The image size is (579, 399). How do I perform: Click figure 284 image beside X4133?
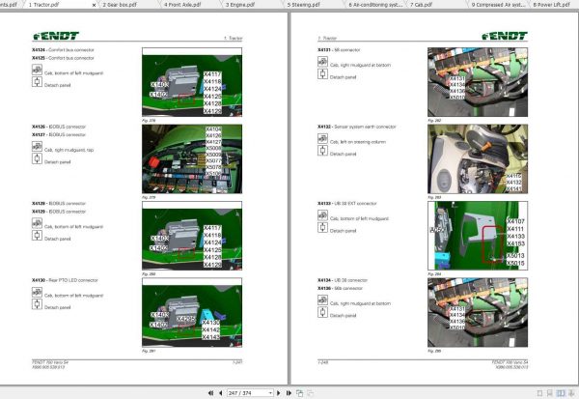[478, 236]
